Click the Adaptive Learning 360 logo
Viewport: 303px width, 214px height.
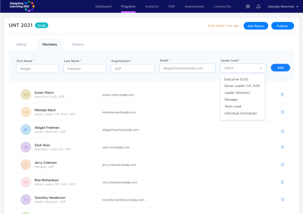[22, 6]
